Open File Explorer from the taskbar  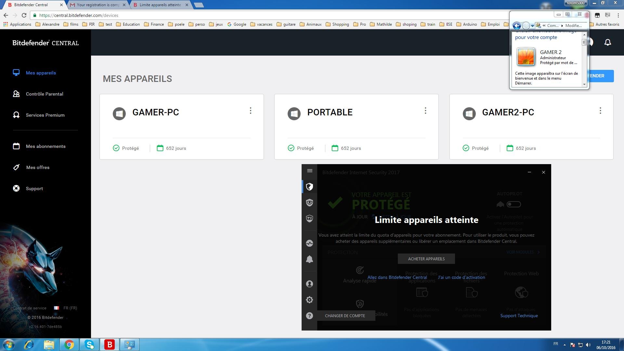pyautogui.click(x=49, y=344)
